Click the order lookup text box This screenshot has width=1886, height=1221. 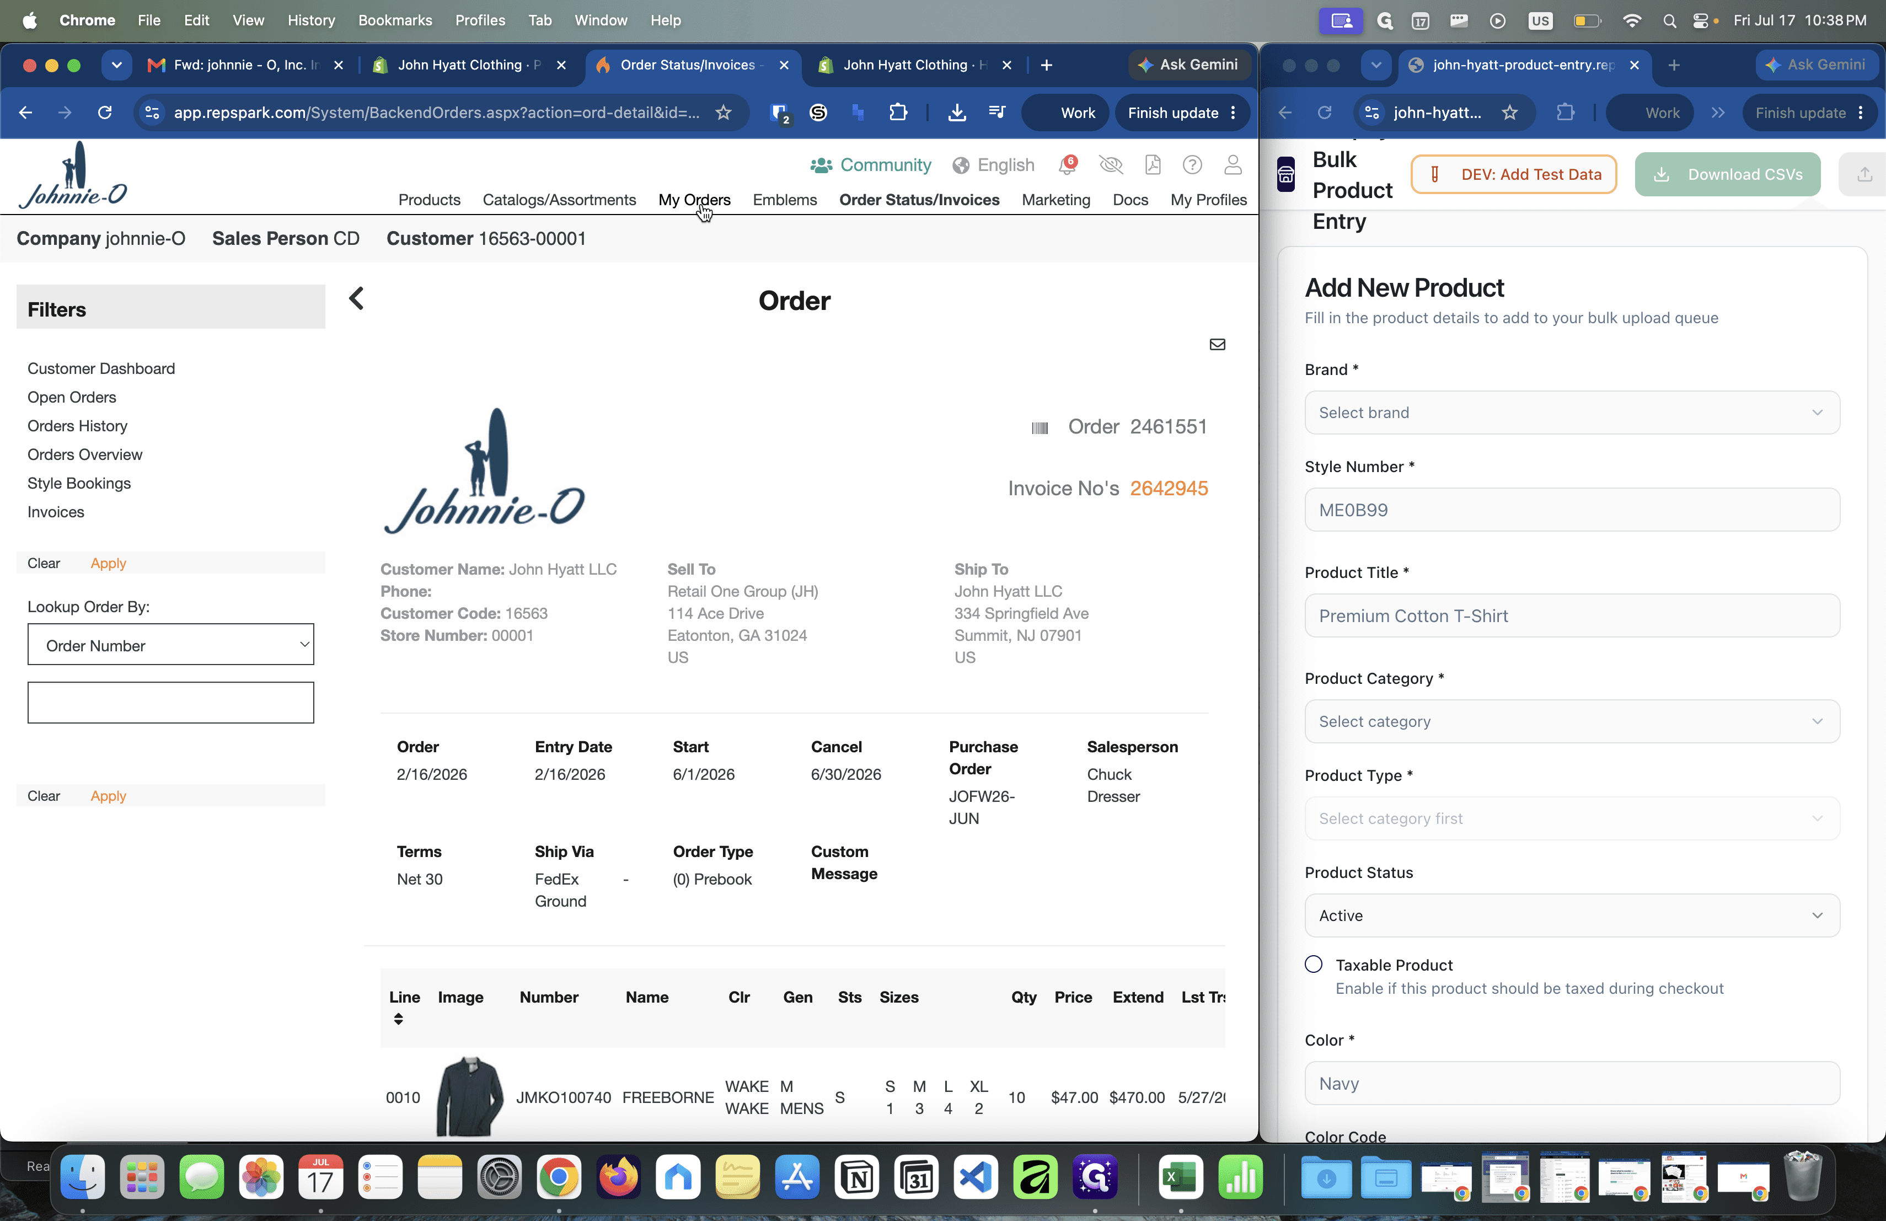(170, 703)
